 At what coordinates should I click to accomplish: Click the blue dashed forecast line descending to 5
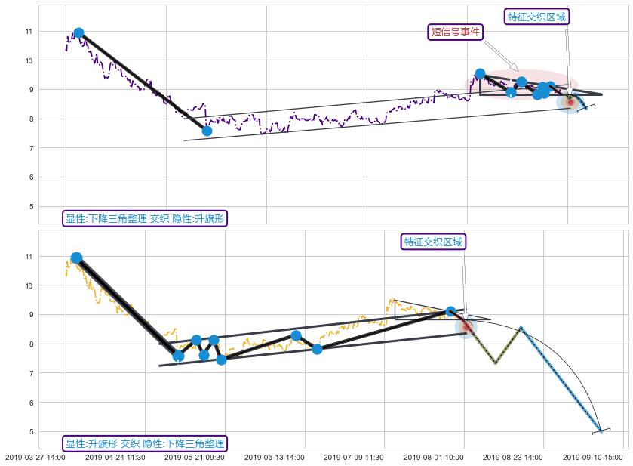pos(562,381)
